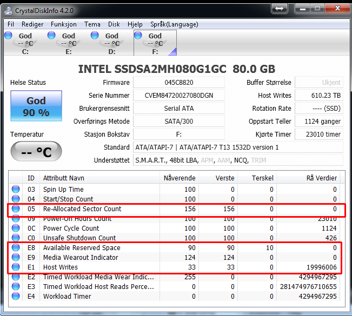This screenshot has height=316, width=352.
Task: Select the Available Reserved Space row name
Action: 82,248
